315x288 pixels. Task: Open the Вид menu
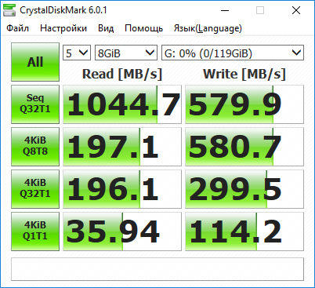(106, 28)
